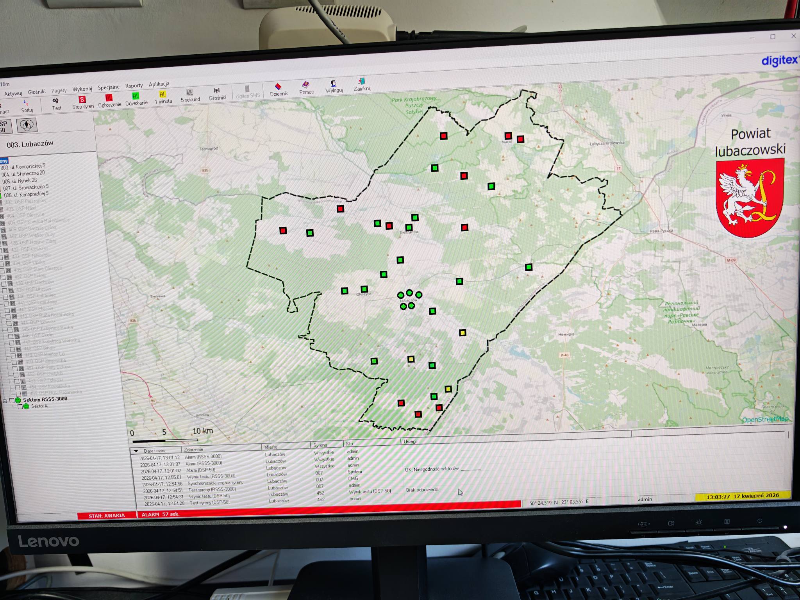Check the Sektor A checkbox
800x600 pixels.
coord(20,407)
